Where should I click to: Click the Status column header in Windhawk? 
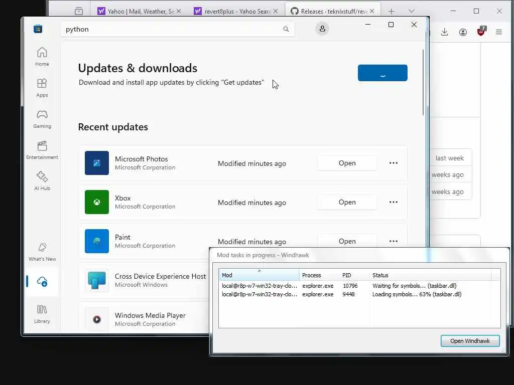click(430, 275)
